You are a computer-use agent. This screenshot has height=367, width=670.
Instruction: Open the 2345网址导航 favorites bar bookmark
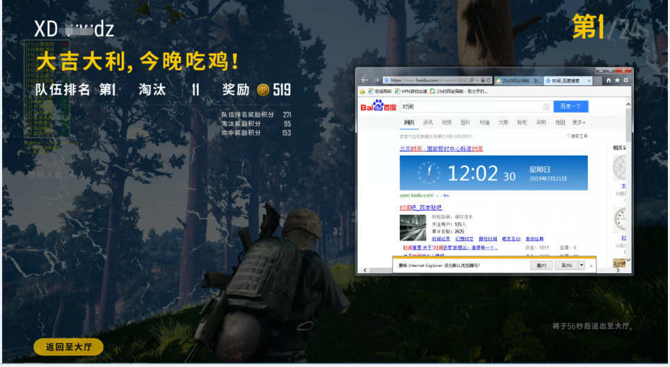tap(458, 91)
